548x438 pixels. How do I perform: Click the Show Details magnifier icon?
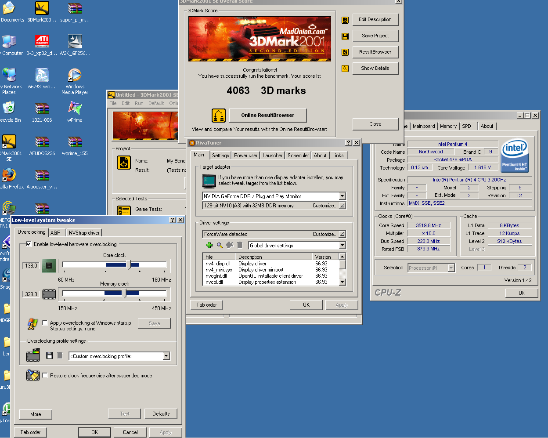(345, 69)
